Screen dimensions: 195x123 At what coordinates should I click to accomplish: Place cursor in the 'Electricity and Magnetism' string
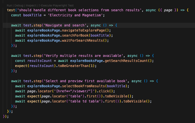(76, 15)
